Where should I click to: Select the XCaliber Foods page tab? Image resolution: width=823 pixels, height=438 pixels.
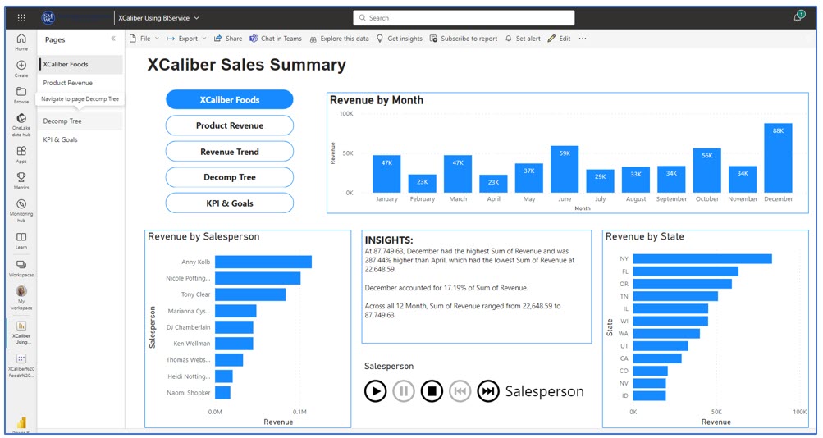pos(81,65)
